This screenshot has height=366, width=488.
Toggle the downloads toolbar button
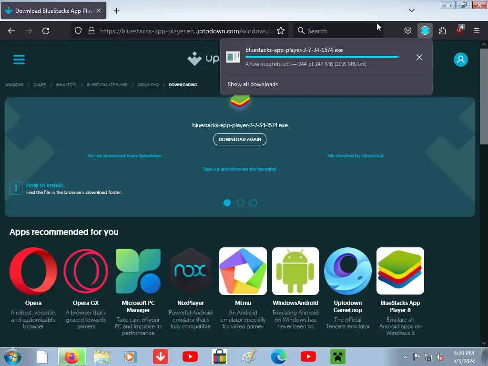[425, 31]
